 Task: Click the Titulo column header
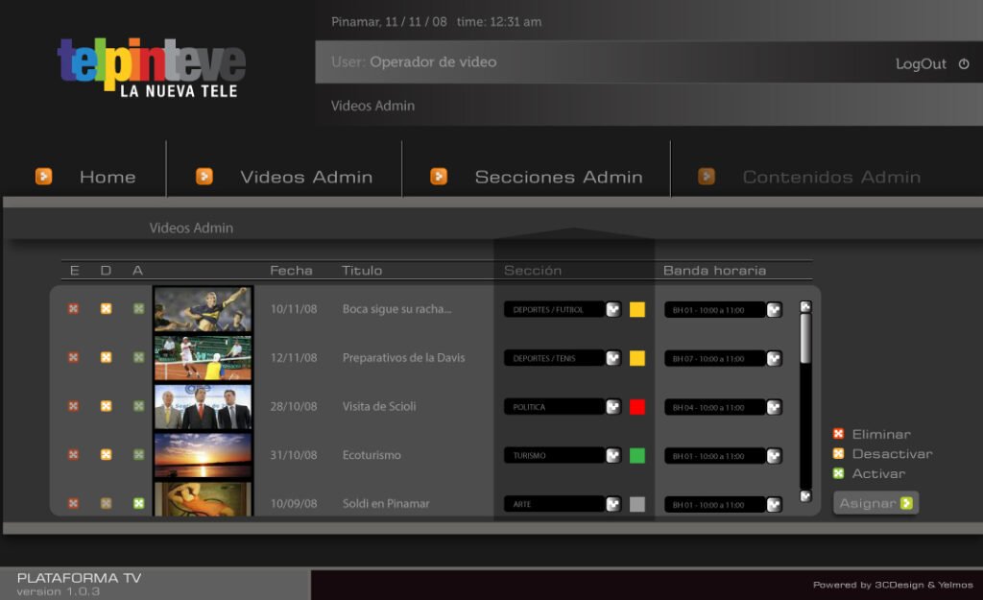point(362,270)
